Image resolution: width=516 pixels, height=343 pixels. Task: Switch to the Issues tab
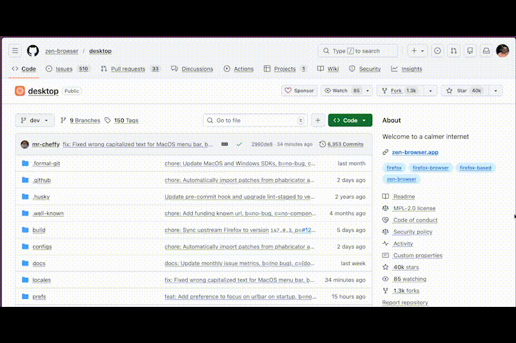click(68, 69)
